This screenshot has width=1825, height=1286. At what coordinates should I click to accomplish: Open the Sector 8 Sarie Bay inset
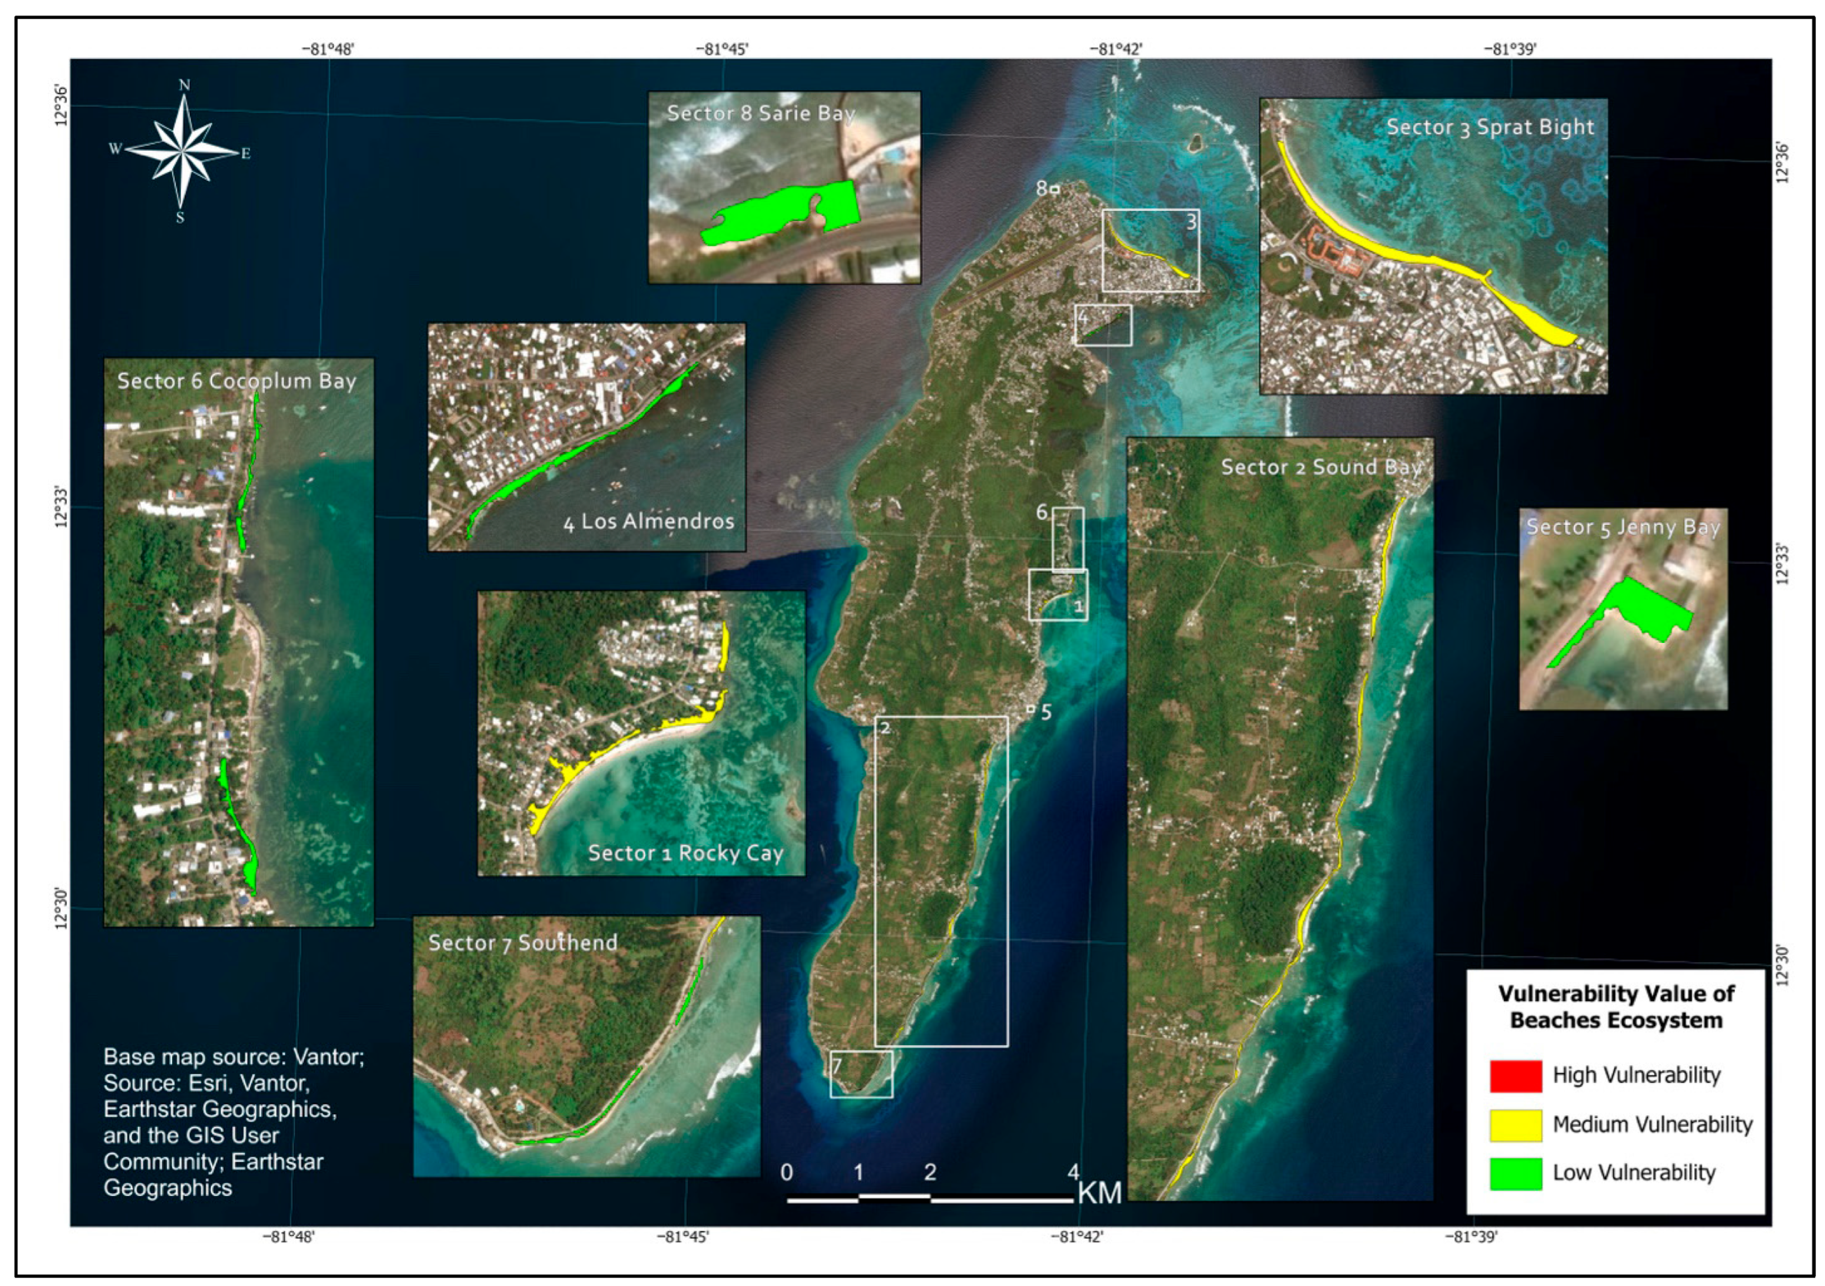[784, 187]
